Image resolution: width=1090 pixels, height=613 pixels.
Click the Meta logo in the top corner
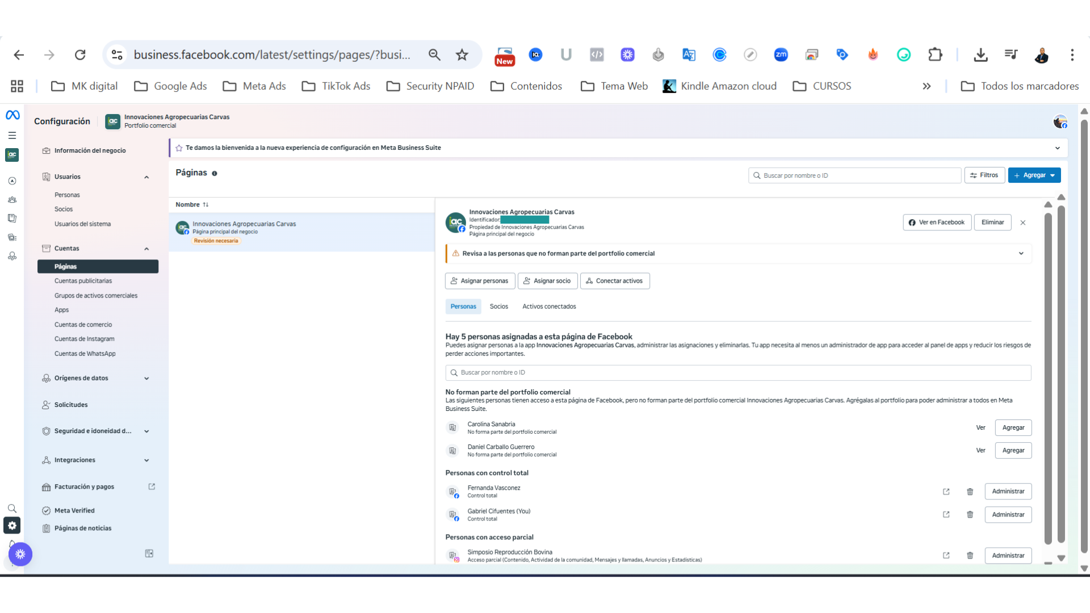[x=12, y=115]
